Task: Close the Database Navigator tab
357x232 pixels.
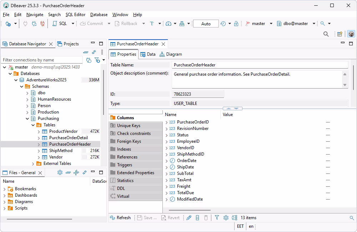Action: click(51, 44)
